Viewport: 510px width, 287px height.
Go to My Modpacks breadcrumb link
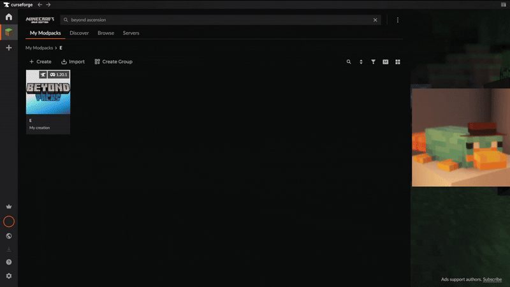tap(39, 48)
